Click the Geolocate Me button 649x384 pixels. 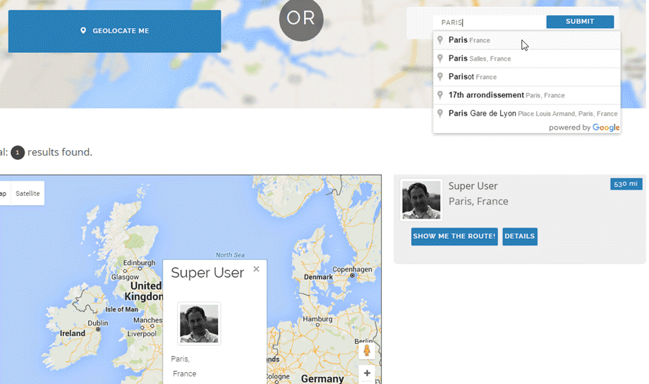114,31
